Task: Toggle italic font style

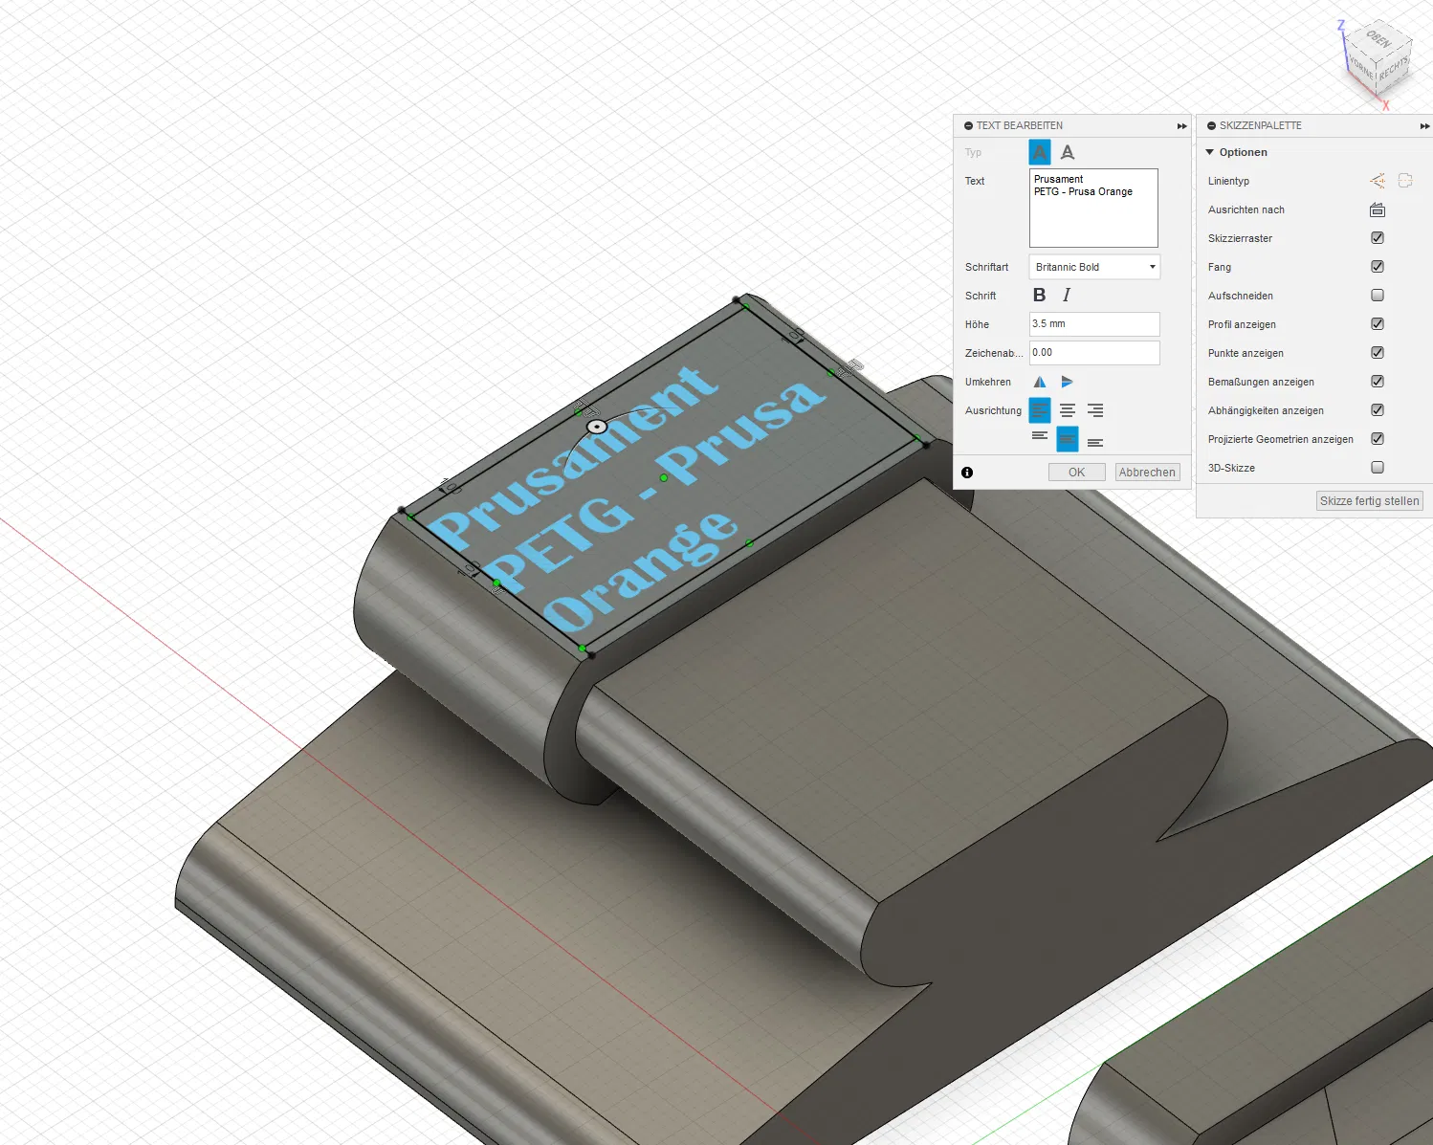Action: [1067, 296]
